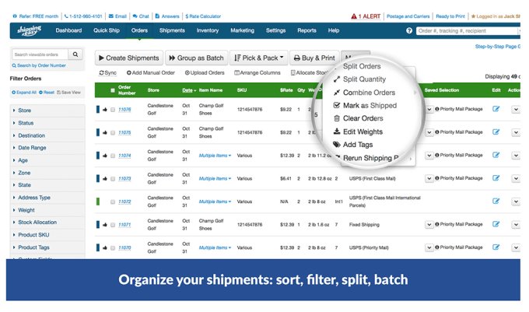
Task: Open the Rate Calculator link
Action: (x=203, y=16)
